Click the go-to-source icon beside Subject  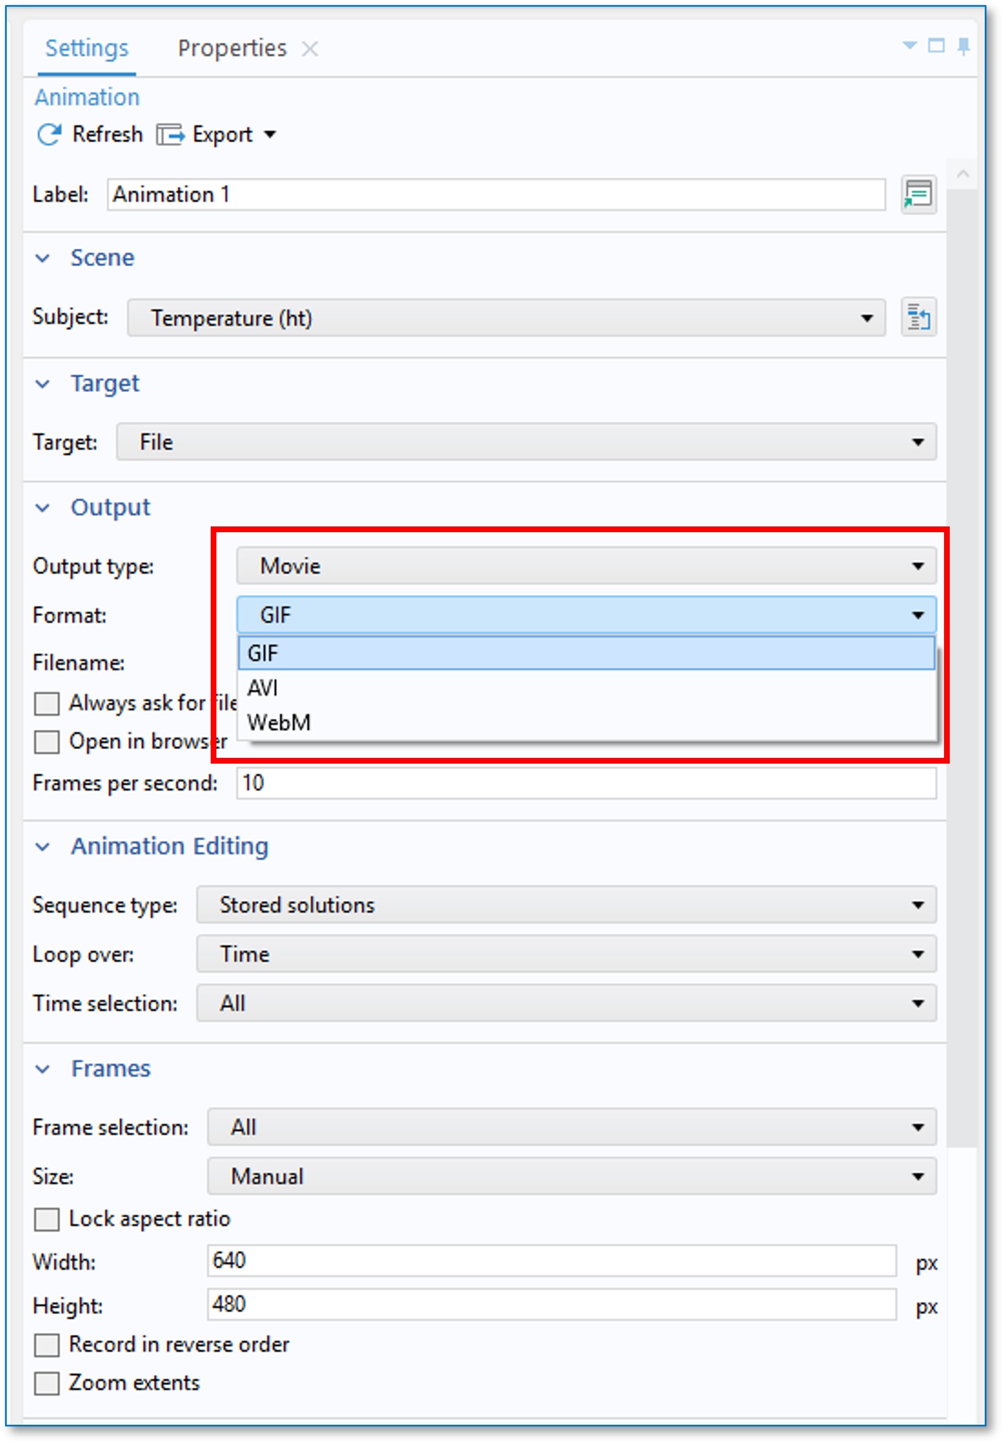tap(918, 317)
